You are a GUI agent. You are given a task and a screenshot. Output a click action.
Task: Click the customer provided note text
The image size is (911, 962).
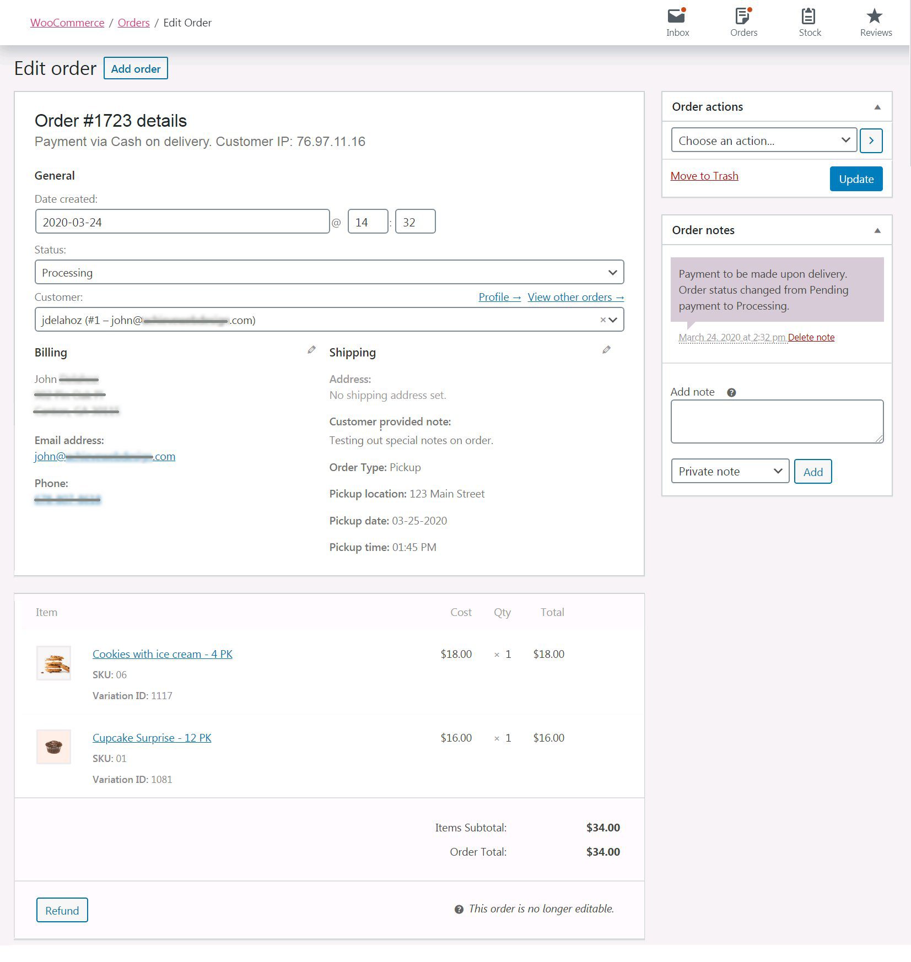tap(411, 440)
